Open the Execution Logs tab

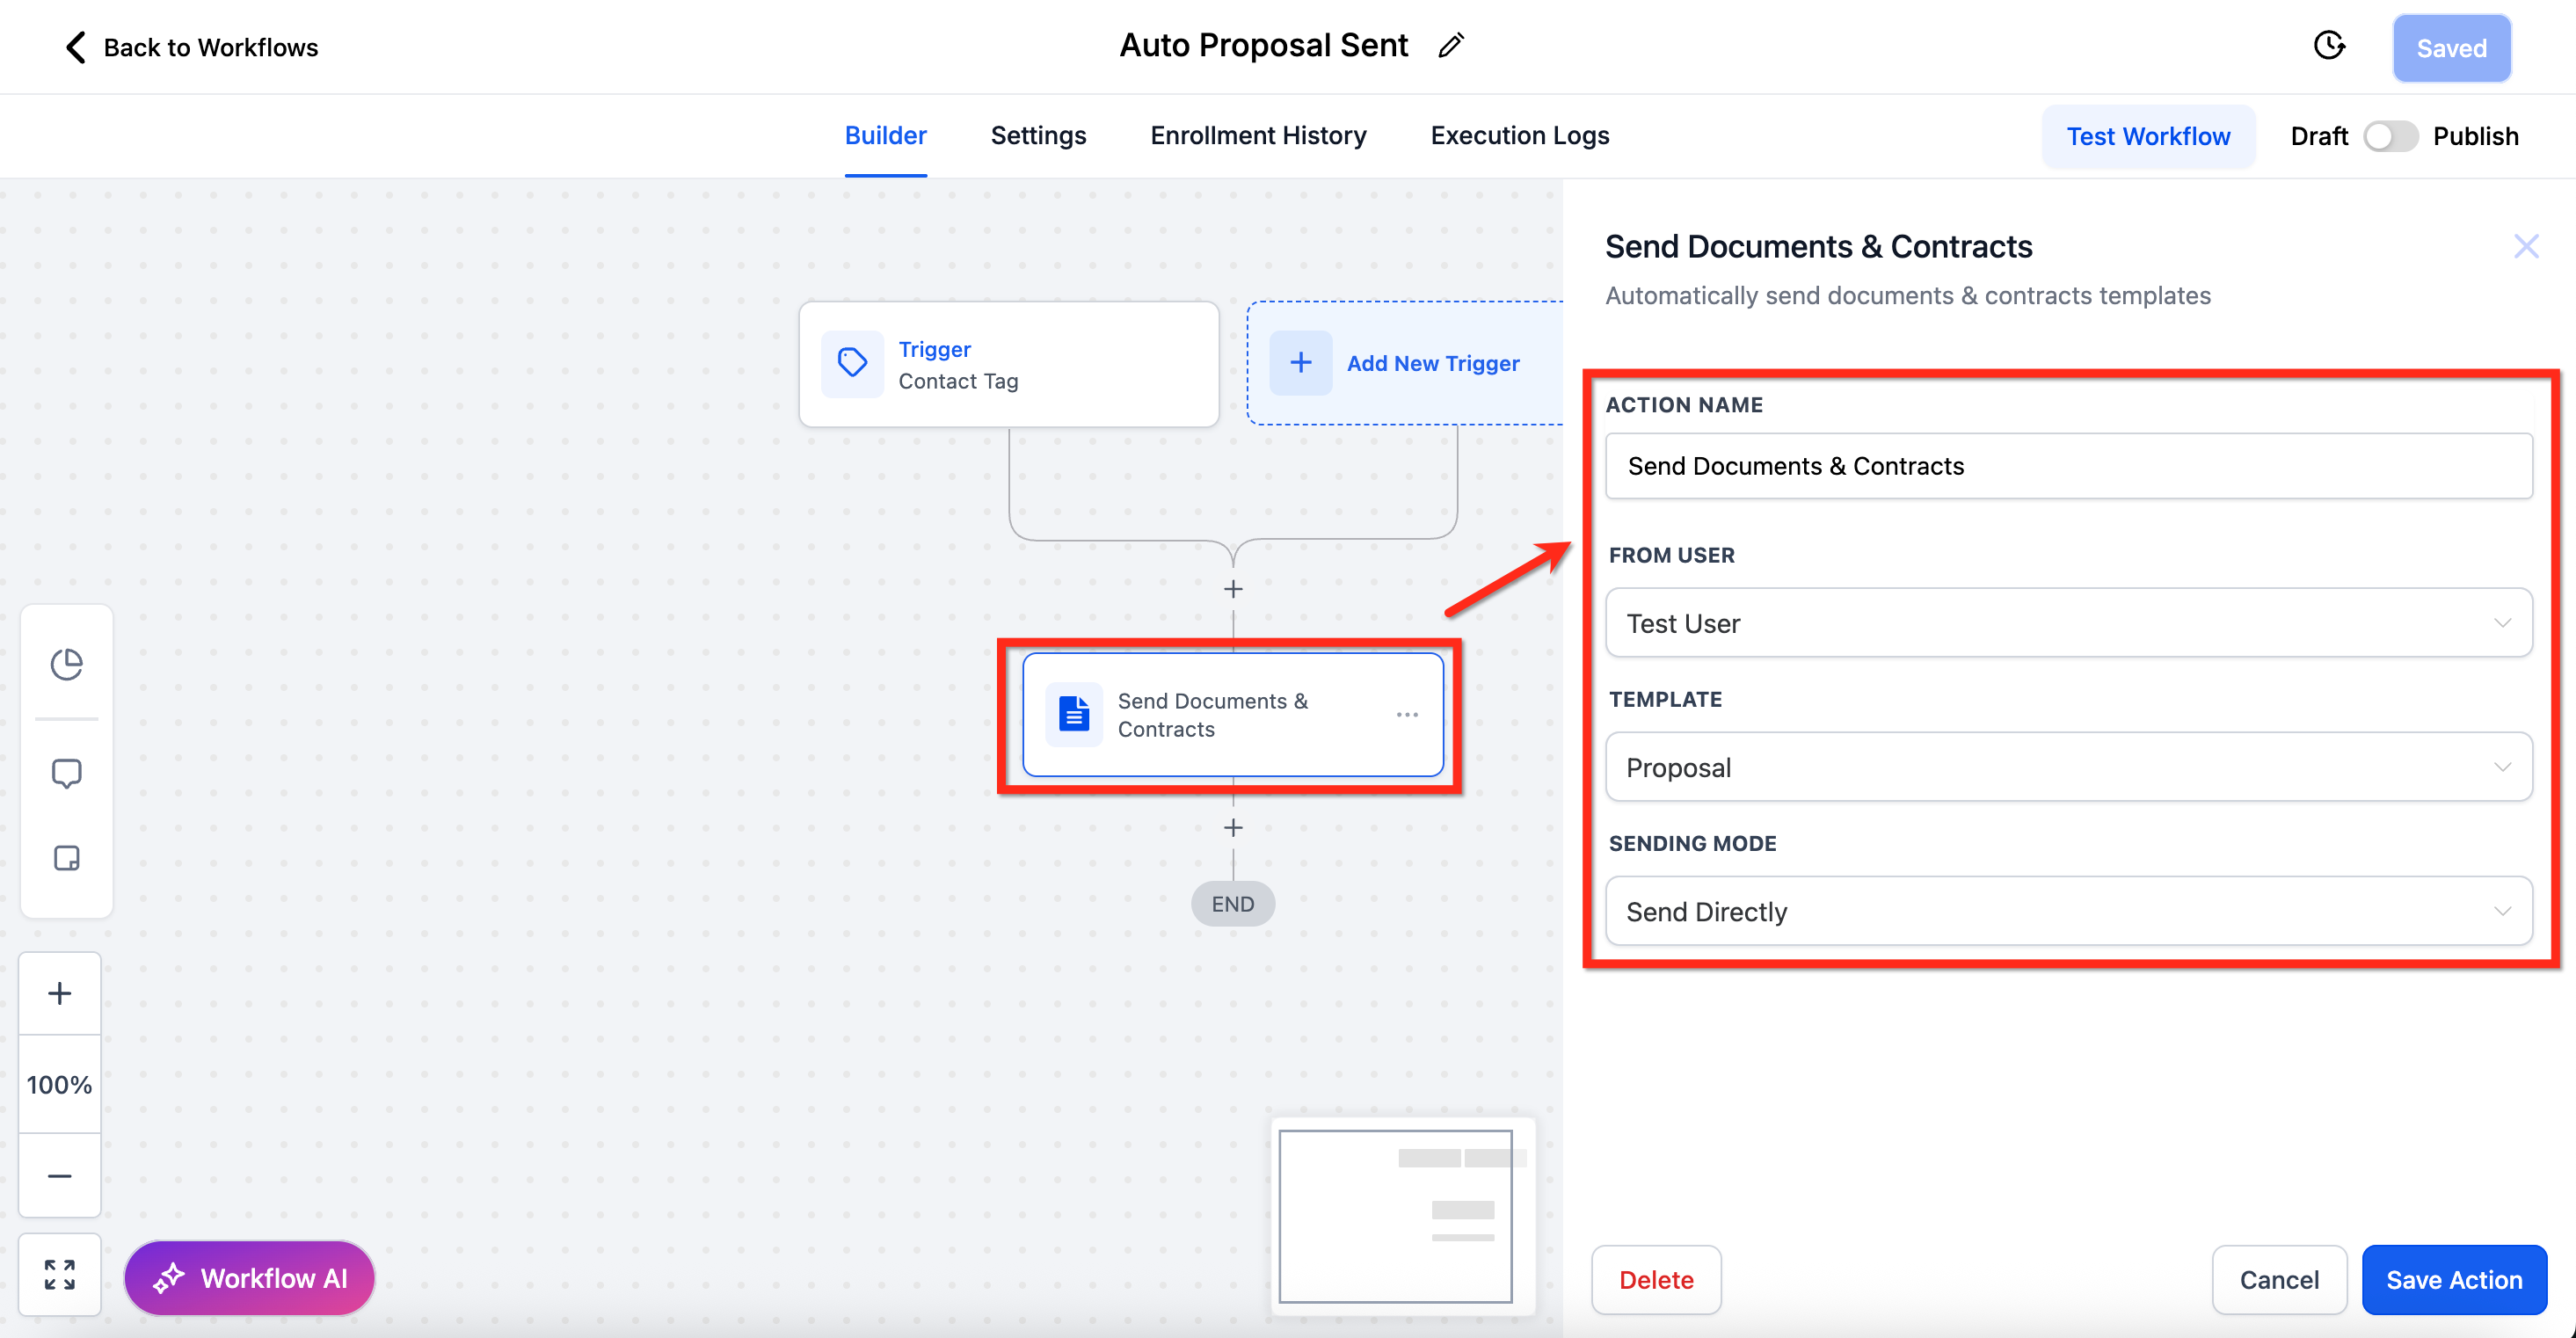pyautogui.click(x=1519, y=136)
